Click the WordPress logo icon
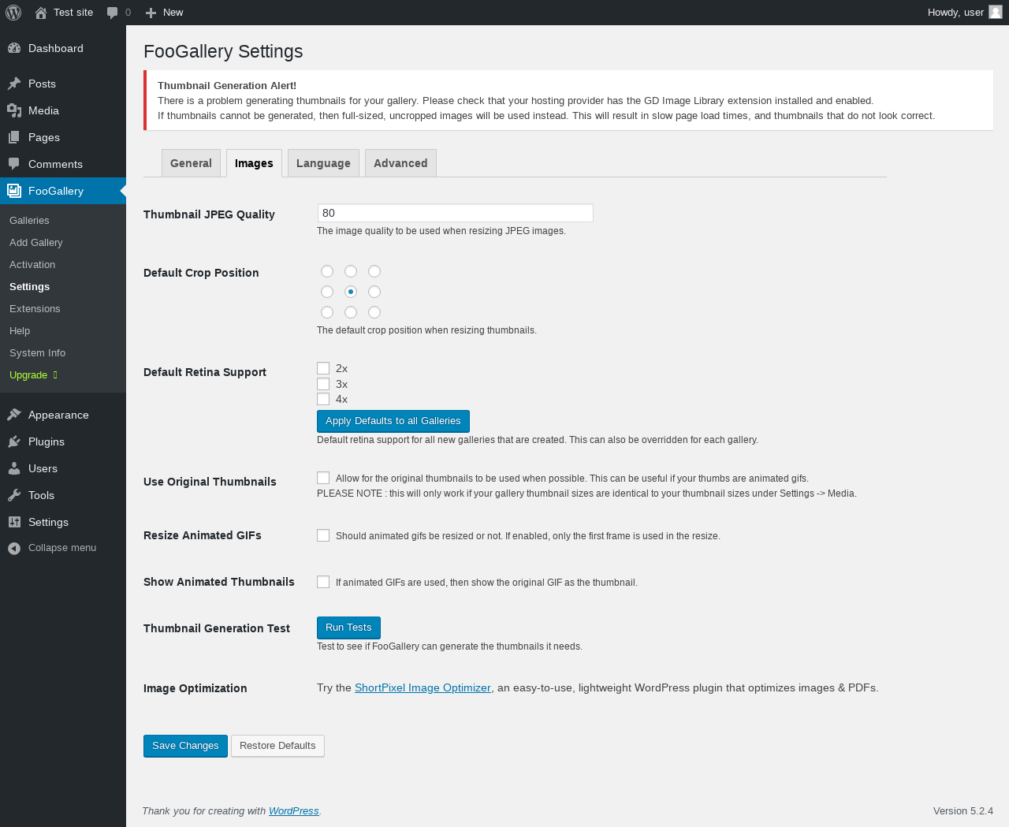This screenshot has width=1009, height=827. click(x=13, y=13)
